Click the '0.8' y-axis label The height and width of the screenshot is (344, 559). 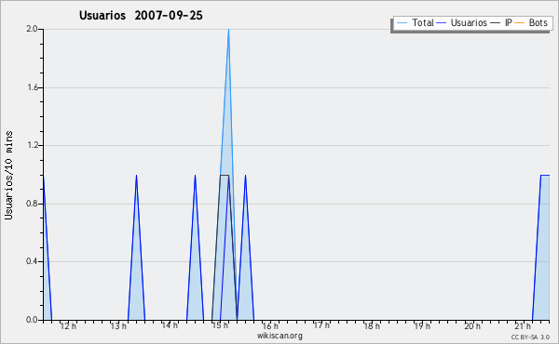pyautogui.click(x=32, y=204)
